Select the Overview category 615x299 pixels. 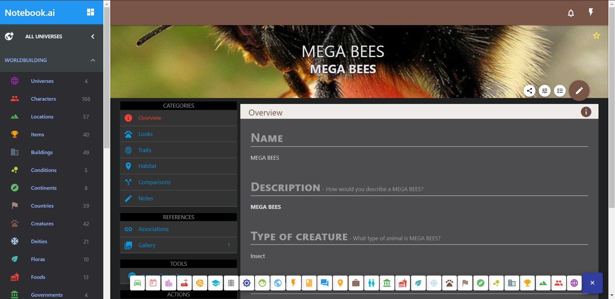point(178,118)
